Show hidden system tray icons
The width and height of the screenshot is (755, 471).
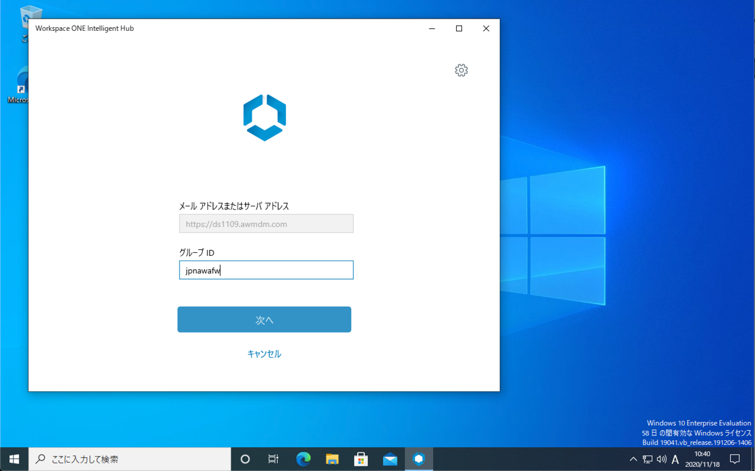[x=633, y=459]
